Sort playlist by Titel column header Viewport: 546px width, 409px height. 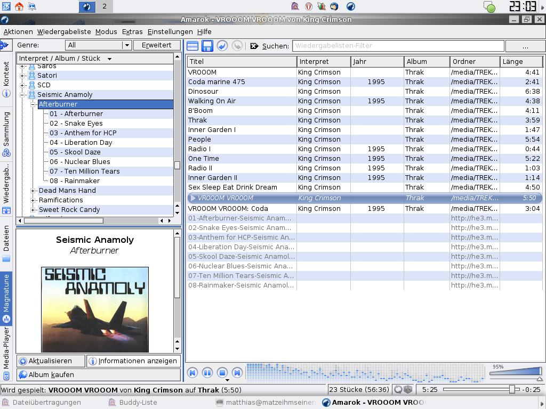(242, 62)
